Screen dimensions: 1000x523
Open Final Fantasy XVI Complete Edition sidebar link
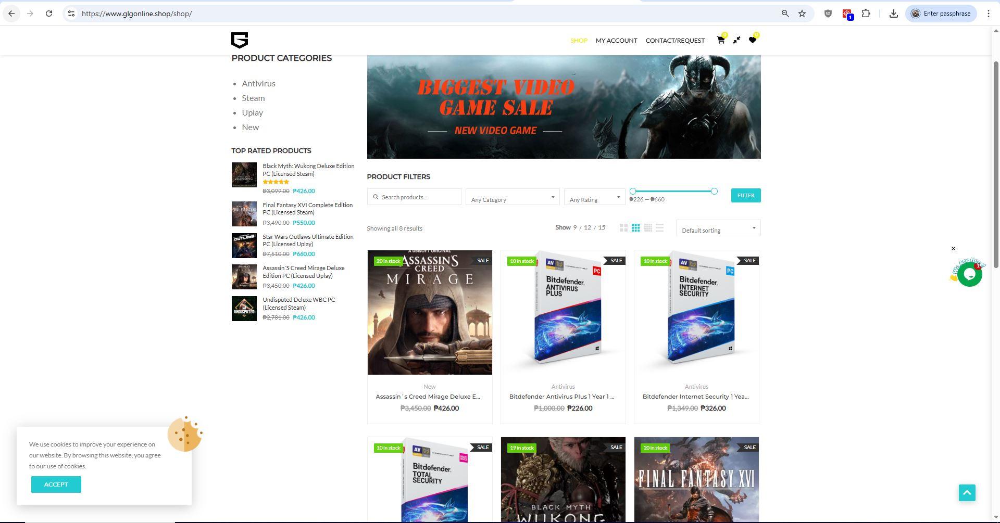307,209
